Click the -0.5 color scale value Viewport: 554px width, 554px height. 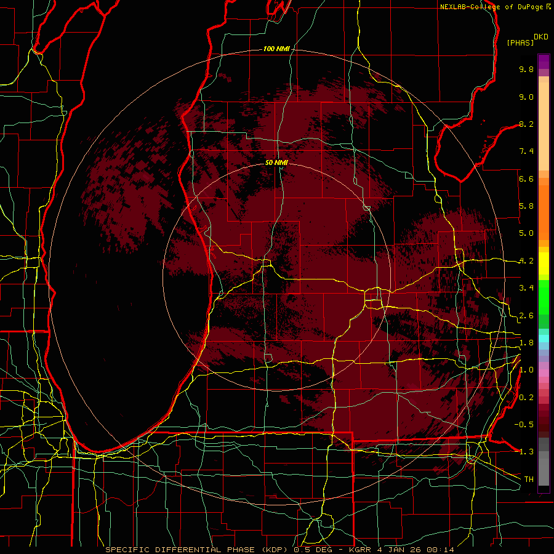(524, 425)
